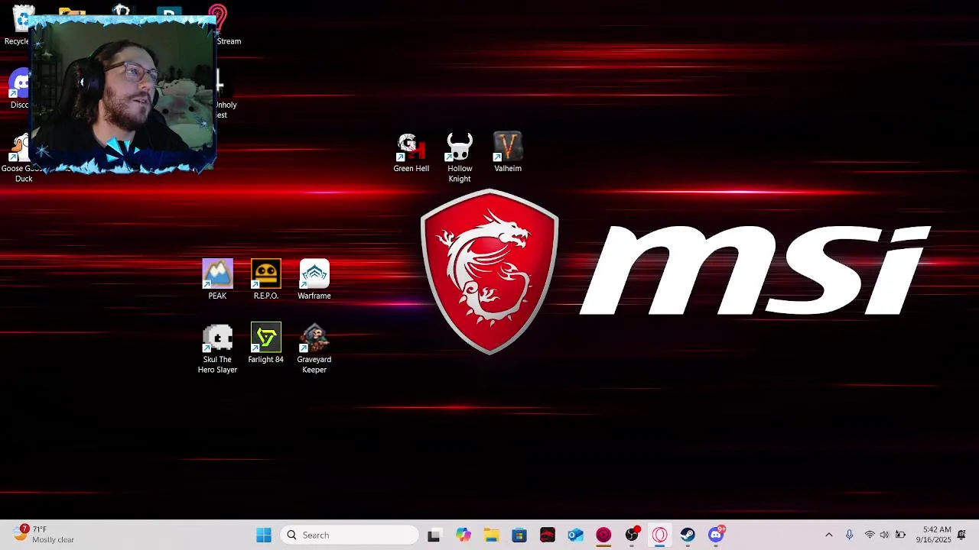Open Task View from the taskbar
Image resolution: width=979 pixels, height=550 pixels.
[x=434, y=535]
